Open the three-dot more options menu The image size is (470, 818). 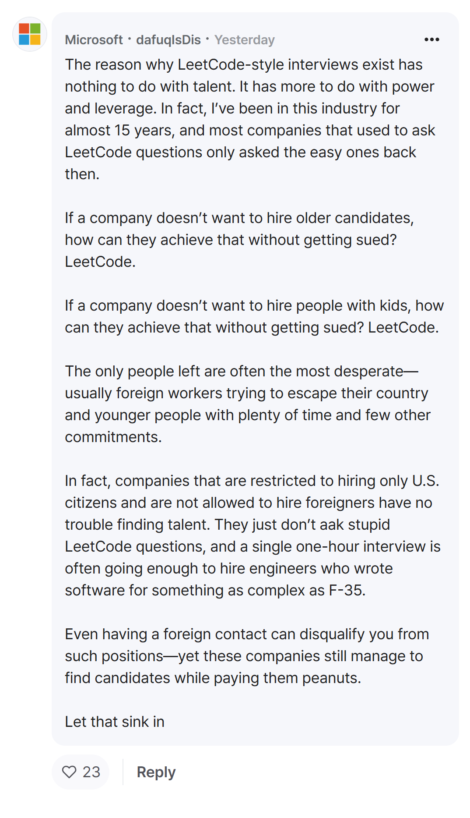click(x=431, y=39)
